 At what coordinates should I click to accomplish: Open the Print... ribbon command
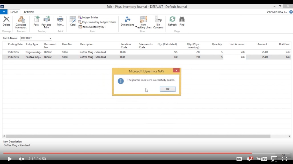pos(60,21)
